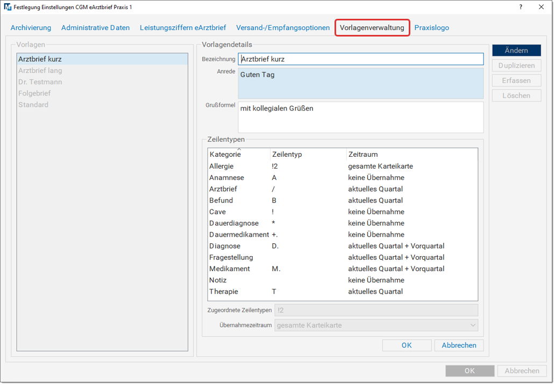Click the Löschen button

tap(516, 96)
